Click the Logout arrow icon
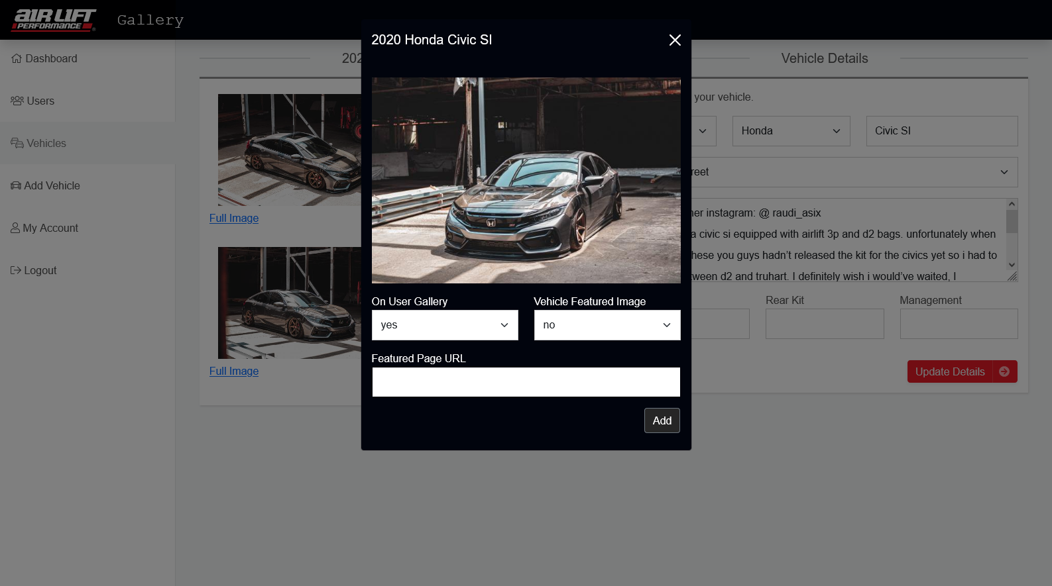Screen dimensions: 1052x586 click(x=16, y=270)
